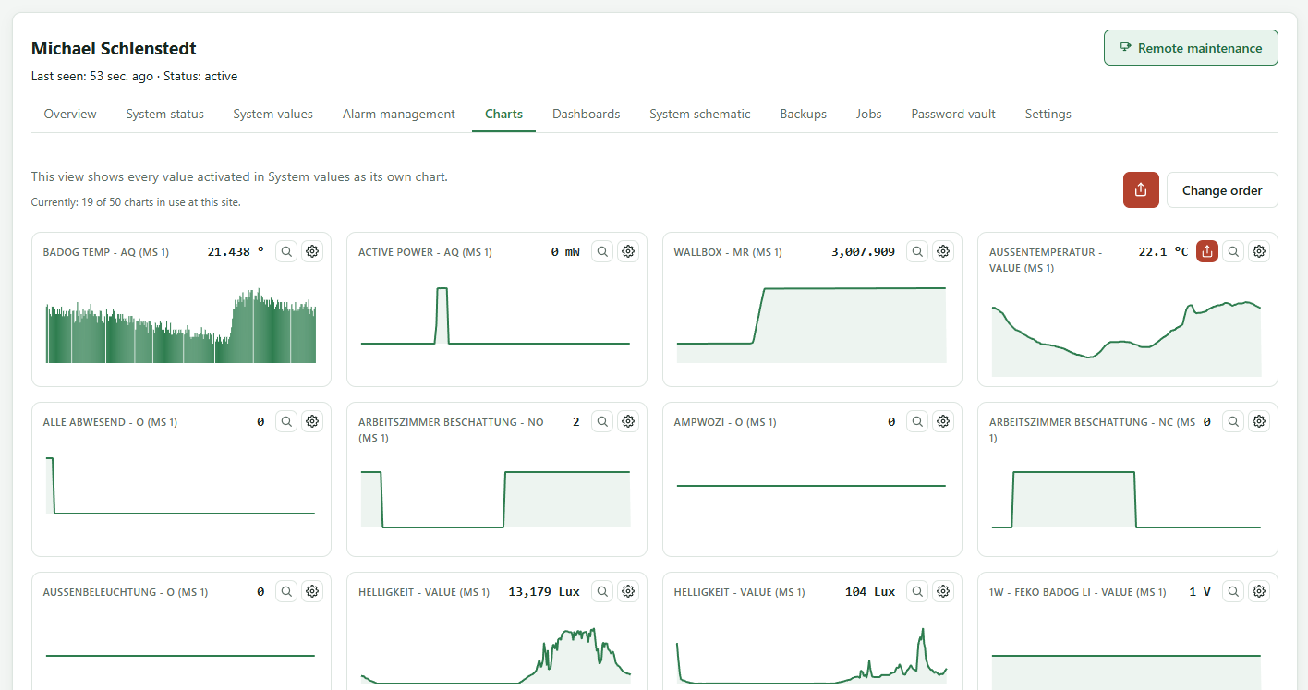1308x690 pixels.
Task: Open ACTIVE POWER chart settings gear
Action: 628,251
